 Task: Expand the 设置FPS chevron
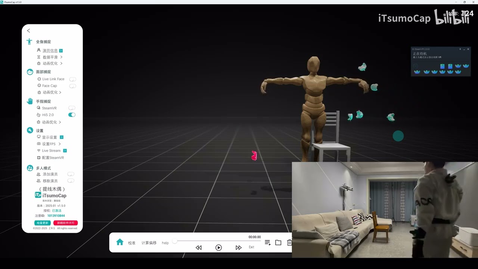[x=59, y=144]
